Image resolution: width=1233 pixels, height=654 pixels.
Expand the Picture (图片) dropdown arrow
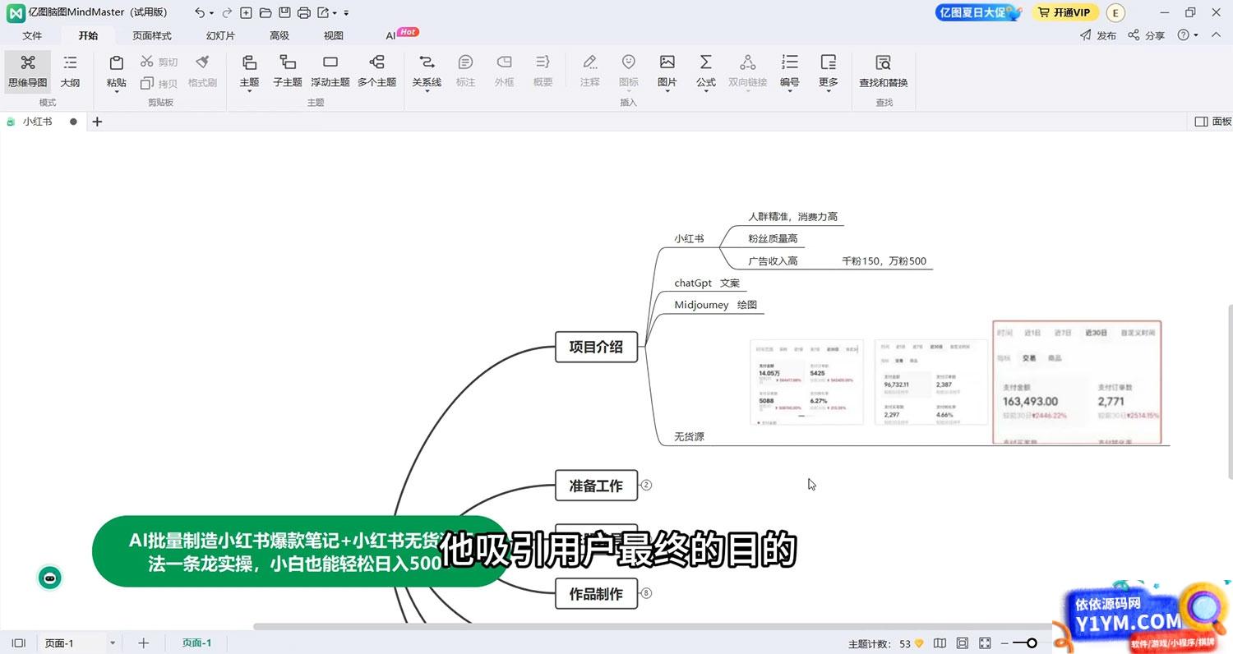[x=667, y=92]
